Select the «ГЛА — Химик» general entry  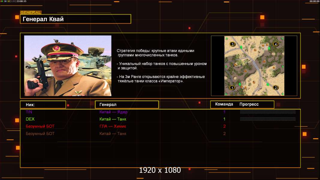113,126
